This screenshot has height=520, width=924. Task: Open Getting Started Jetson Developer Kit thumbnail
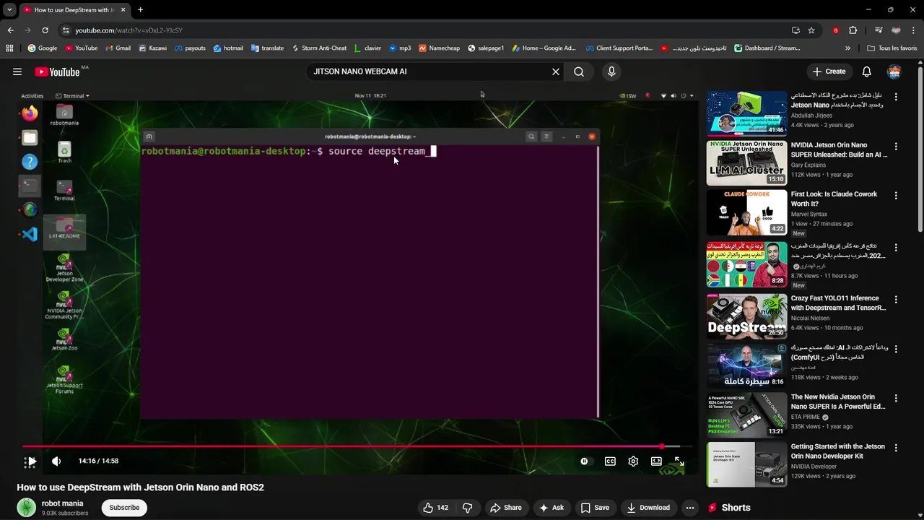(x=746, y=464)
